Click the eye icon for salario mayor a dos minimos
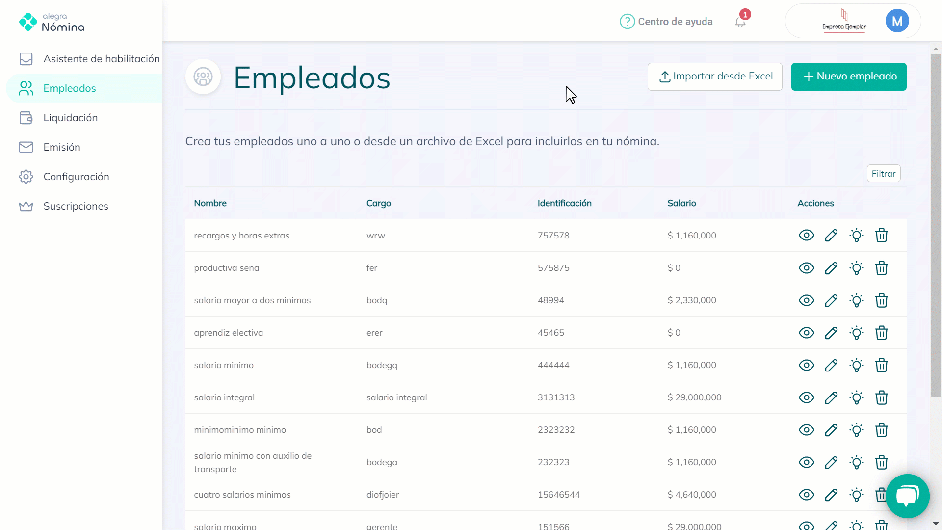 click(806, 300)
